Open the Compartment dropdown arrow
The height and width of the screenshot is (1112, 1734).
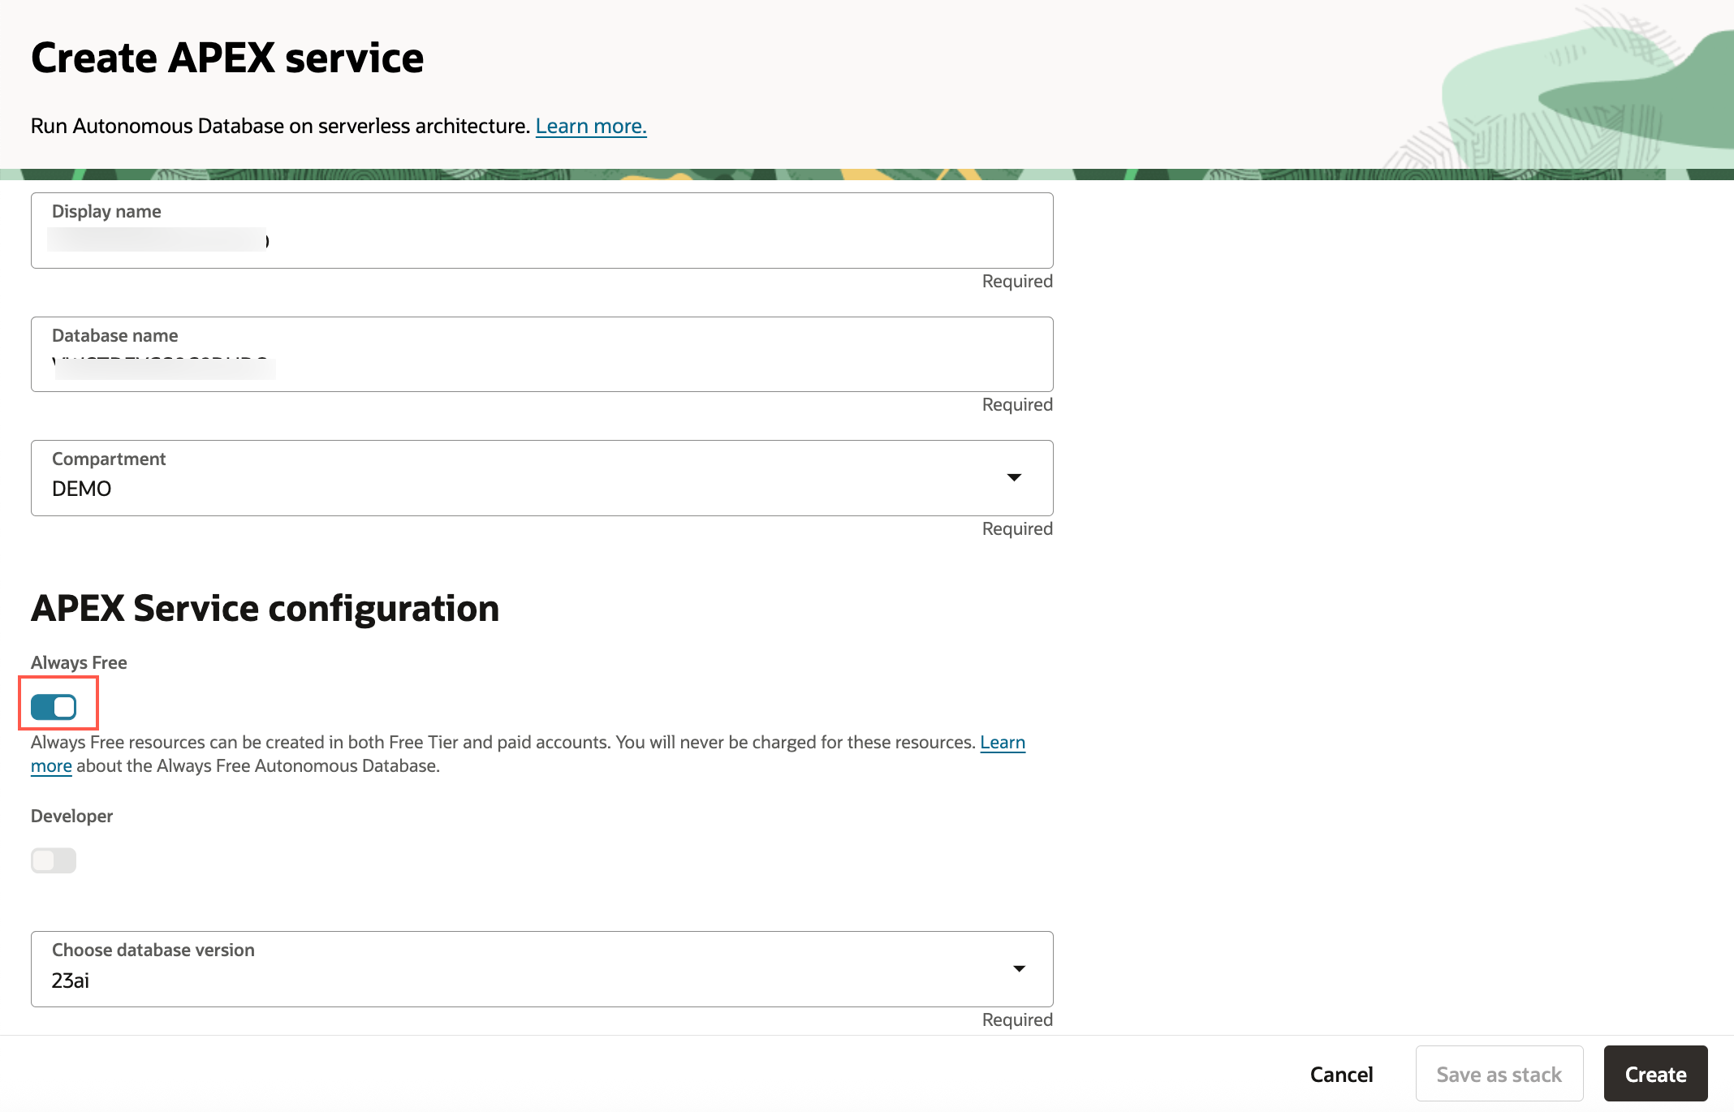1013,477
